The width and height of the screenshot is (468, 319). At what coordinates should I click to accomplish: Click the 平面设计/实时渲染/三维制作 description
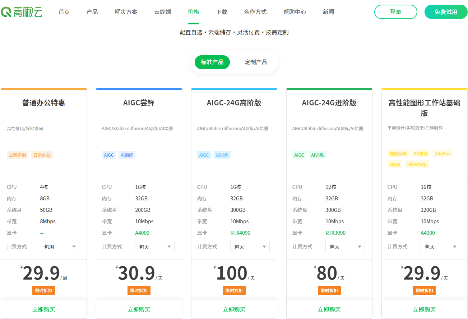415,128
